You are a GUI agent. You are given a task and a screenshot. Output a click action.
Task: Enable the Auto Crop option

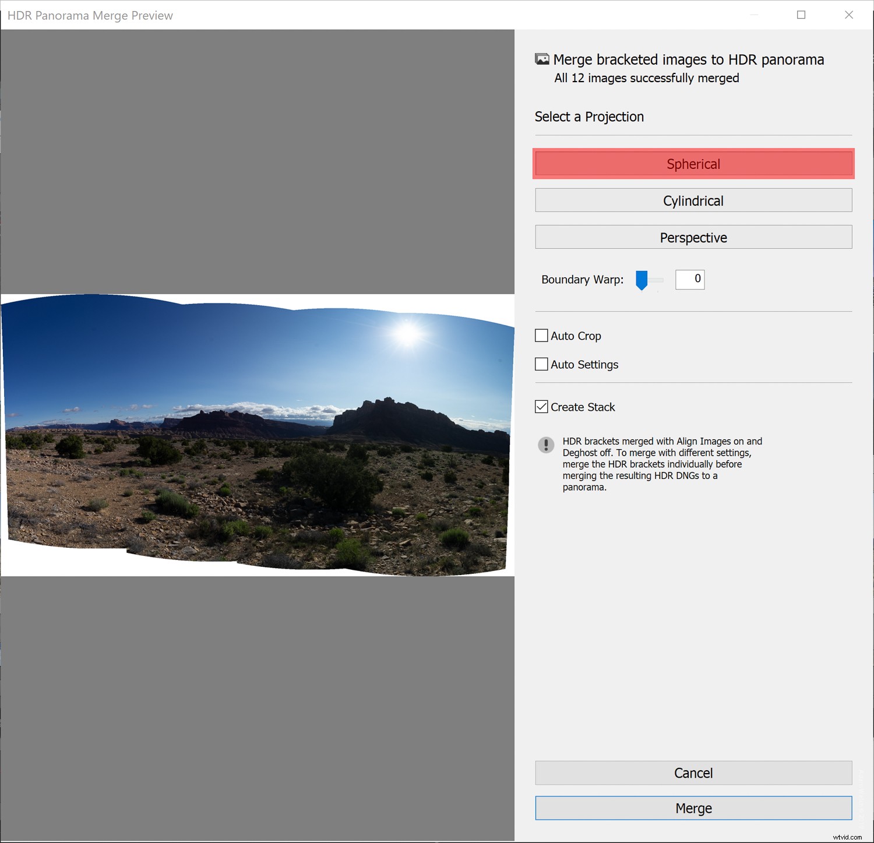(541, 336)
